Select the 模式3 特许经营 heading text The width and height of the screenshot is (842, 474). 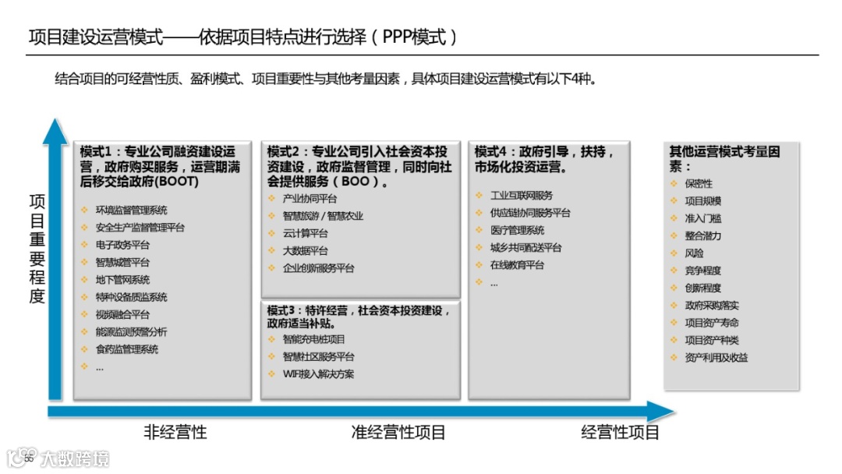pos(358,317)
